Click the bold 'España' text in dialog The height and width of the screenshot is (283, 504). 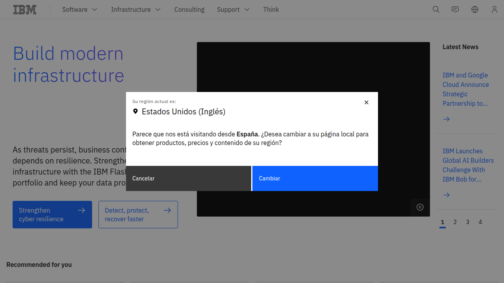247,134
